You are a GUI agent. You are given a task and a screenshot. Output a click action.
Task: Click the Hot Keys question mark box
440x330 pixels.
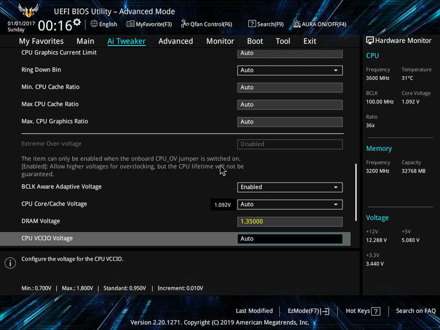376,311
